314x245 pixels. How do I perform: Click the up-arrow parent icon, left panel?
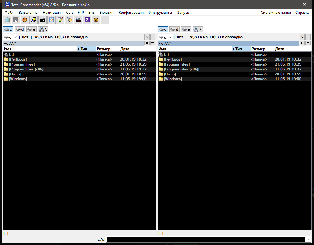(6, 55)
